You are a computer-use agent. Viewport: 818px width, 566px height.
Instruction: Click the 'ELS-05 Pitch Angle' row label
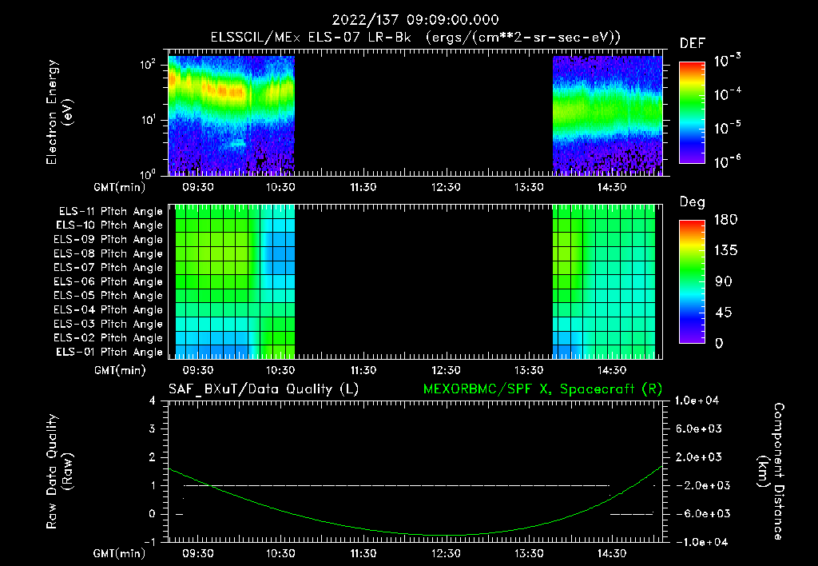(x=109, y=296)
